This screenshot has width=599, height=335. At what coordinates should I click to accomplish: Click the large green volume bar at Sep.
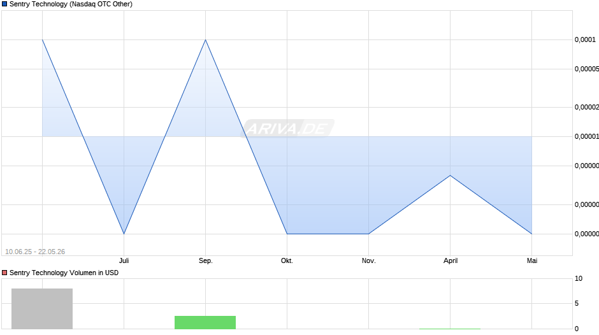(x=205, y=322)
